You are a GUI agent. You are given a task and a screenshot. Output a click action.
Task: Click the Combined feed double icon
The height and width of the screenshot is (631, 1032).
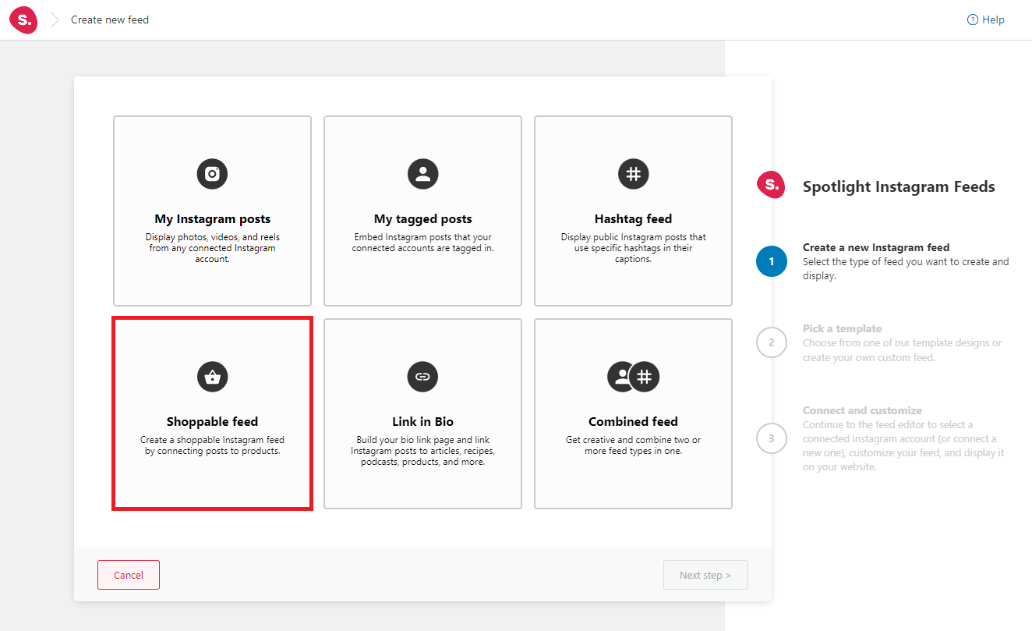coord(633,377)
